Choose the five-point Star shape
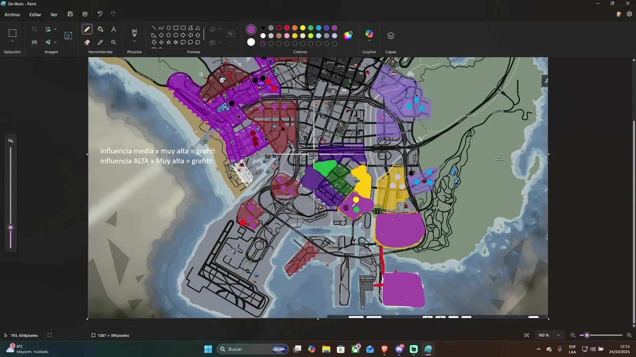The image size is (636, 357). 168,42
